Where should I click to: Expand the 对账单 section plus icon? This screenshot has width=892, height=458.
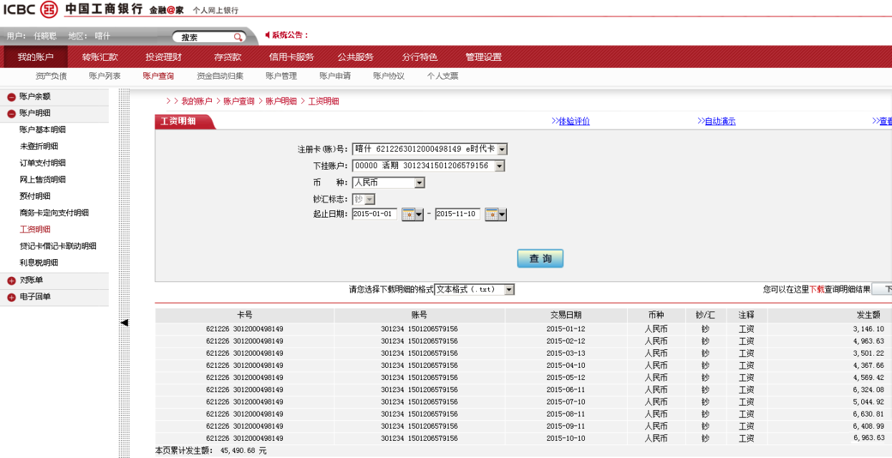click(11, 281)
